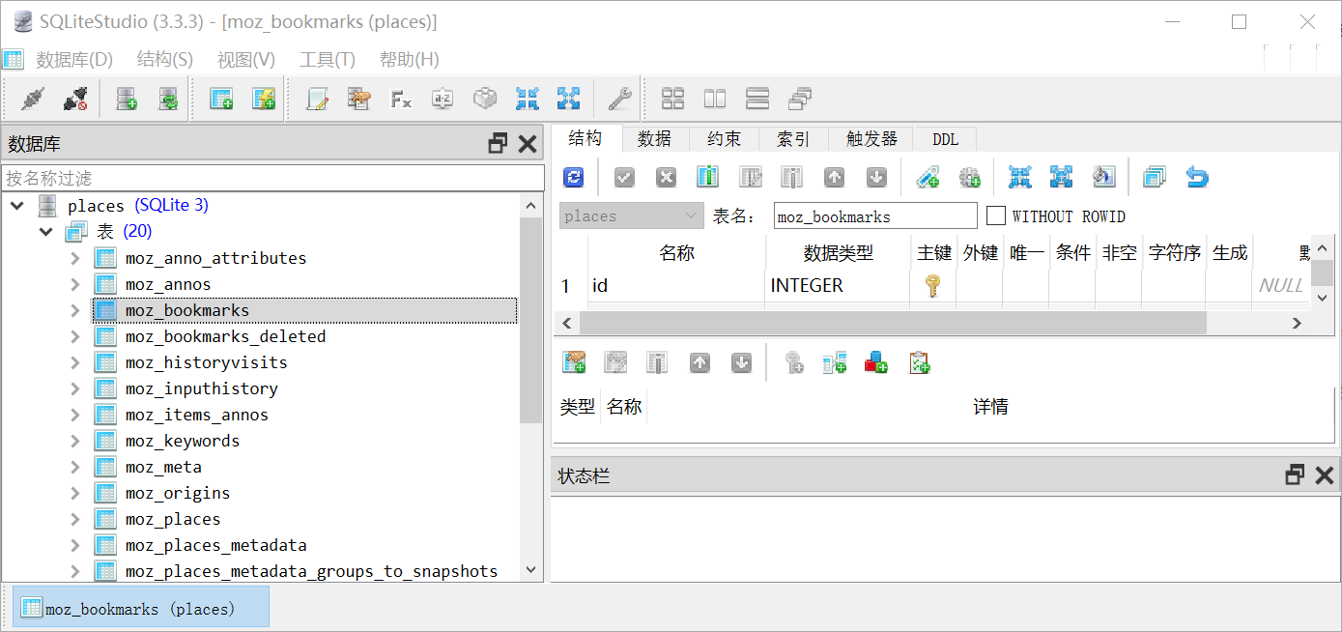1342x632 pixels.
Task: Refresh table structure with blue refresh icon
Action: point(574,177)
